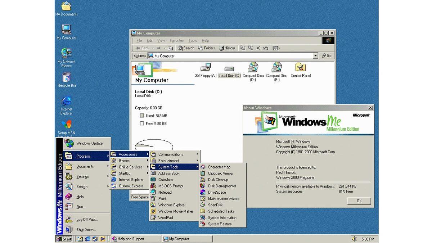Open the Control Panel icon

(300, 68)
